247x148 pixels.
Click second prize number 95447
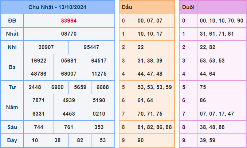click(x=91, y=47)
